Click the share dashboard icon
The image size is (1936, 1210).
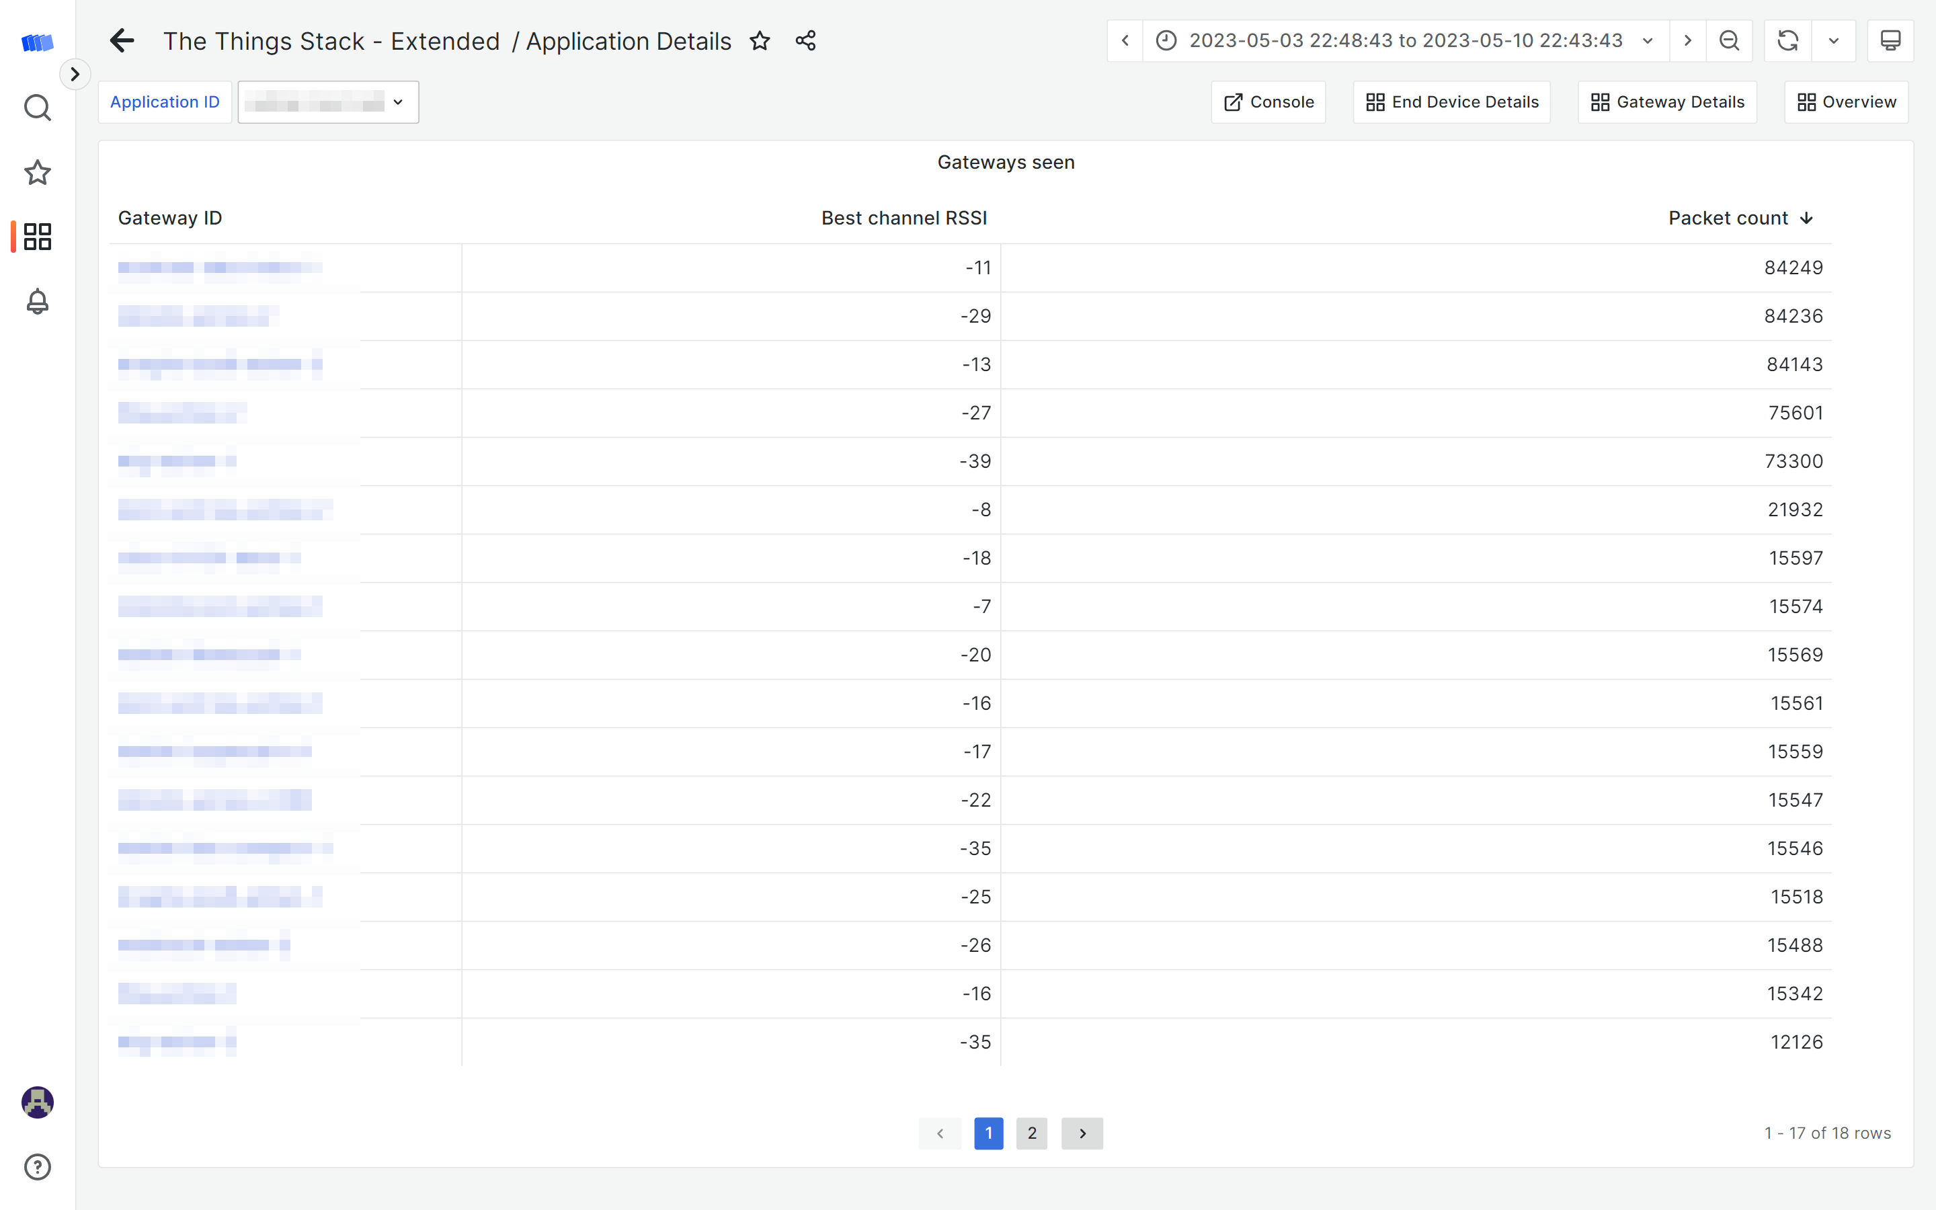[805, 41]
